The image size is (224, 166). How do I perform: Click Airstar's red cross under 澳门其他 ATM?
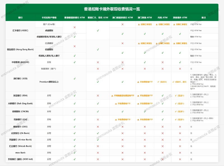145,140
